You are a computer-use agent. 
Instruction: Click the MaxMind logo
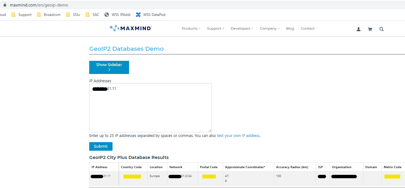pyautogui.click(x=131, y=28)
